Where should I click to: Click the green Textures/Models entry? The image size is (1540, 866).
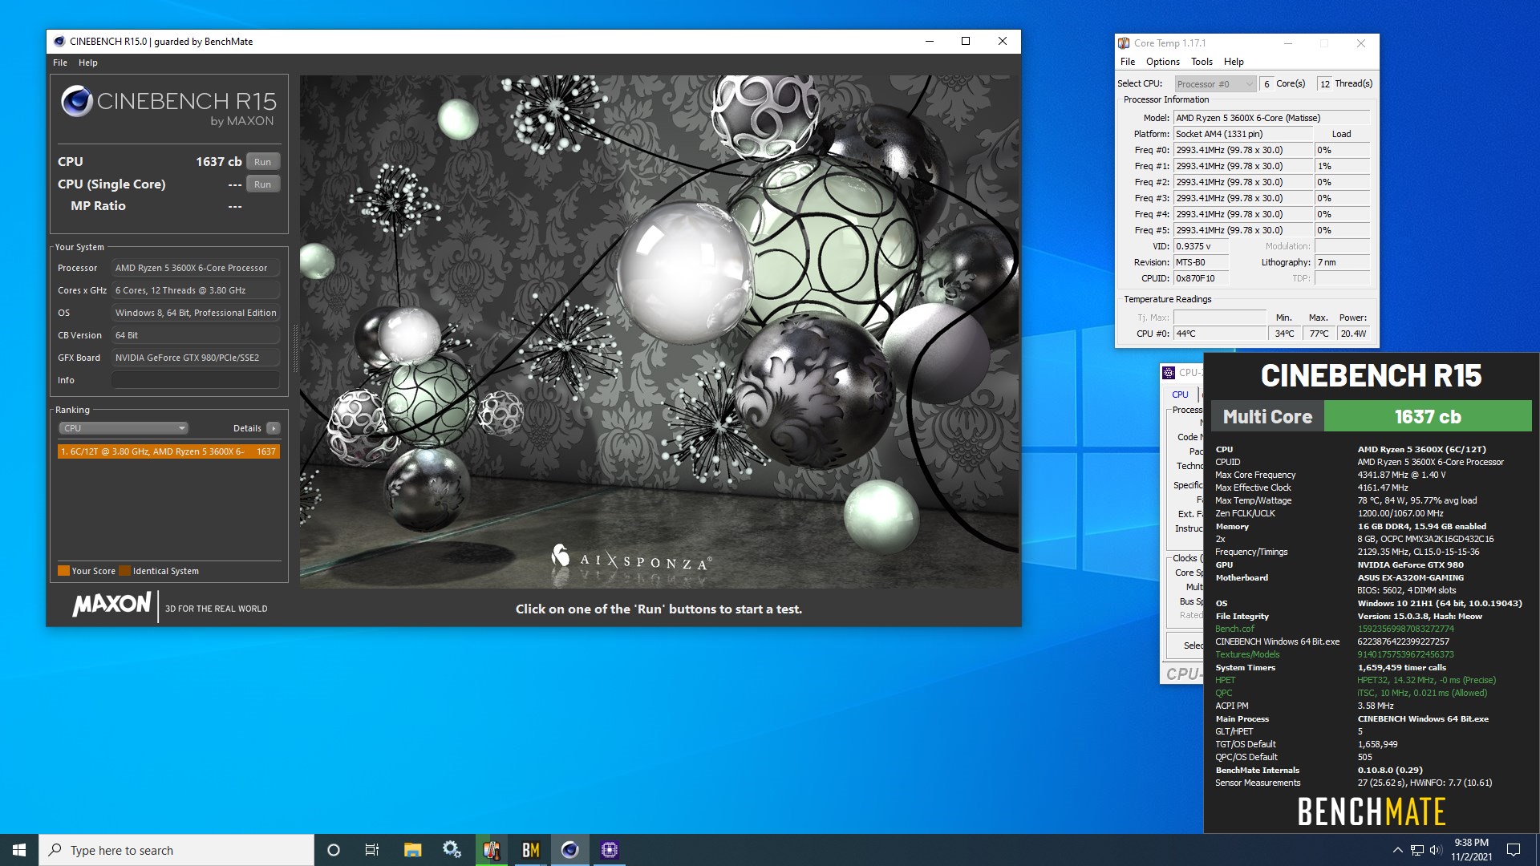pyautogui.click(x=1247, y=654)
